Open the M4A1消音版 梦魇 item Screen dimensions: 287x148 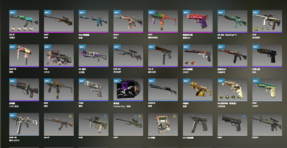coord(94,21)
